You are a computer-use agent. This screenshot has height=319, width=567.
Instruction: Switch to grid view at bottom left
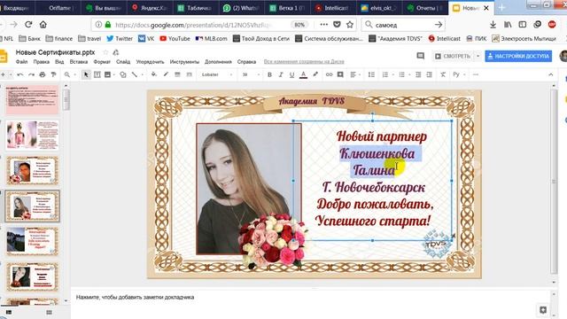pos(49,312)
